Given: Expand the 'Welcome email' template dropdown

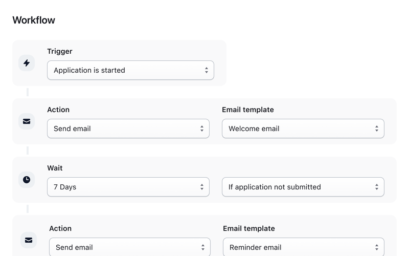Looking at the screenshot, I should click(x=303, y=129).
